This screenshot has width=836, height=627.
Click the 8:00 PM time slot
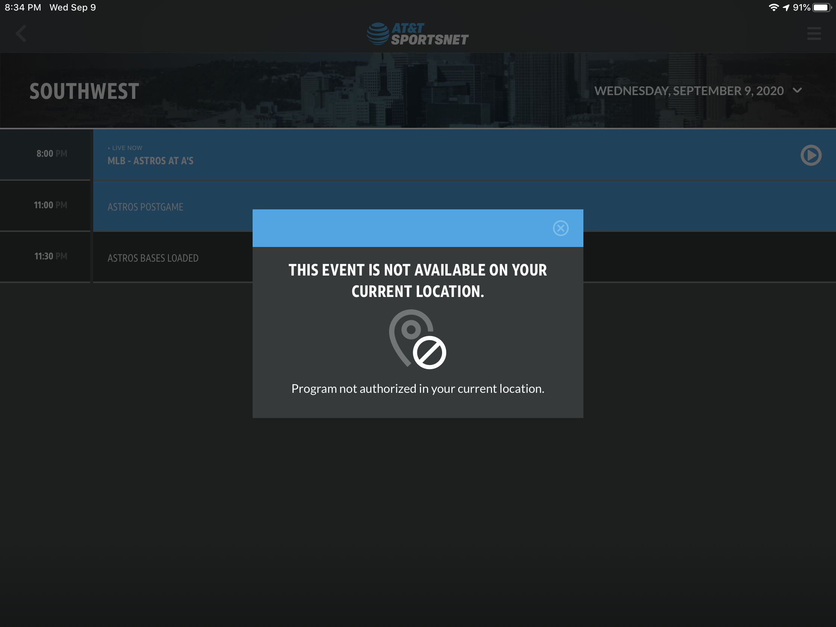coord(51,154)
